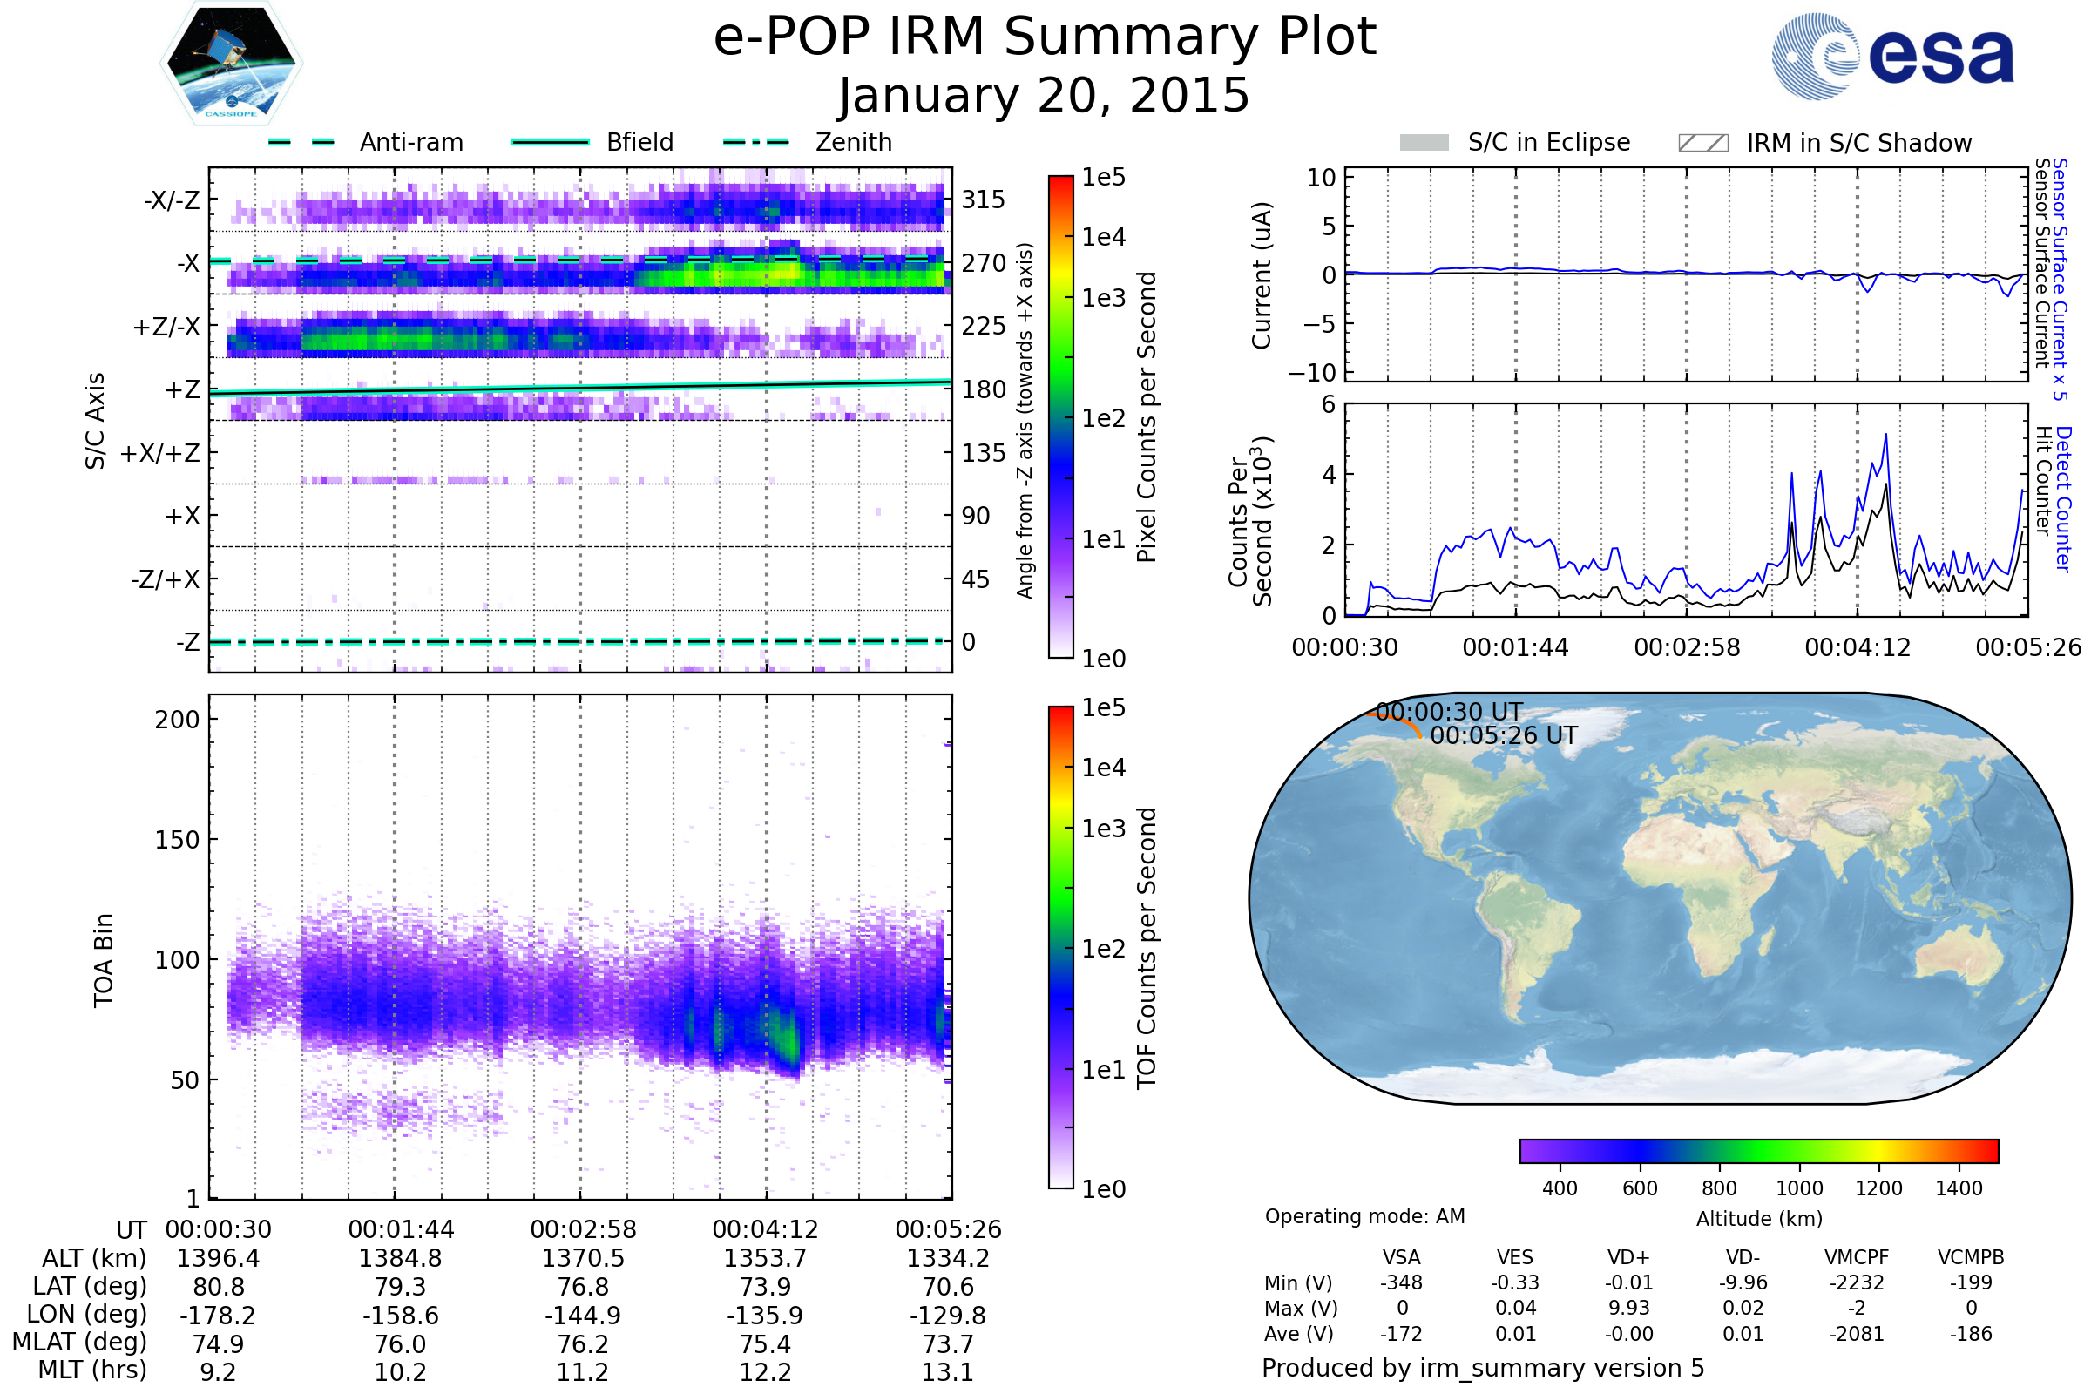The width and height of the screenshot is (2091, 1394).
Task: Click the ESA logo
Action: click(1892, 56)
